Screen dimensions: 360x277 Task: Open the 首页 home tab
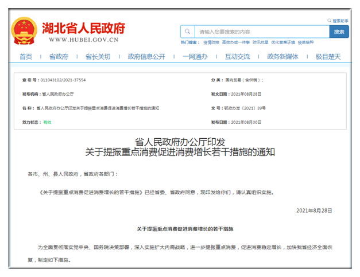tap(26, 56)
